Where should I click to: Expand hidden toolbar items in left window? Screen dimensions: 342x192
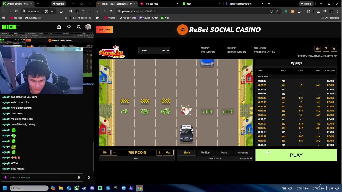(x=83, y=11)
